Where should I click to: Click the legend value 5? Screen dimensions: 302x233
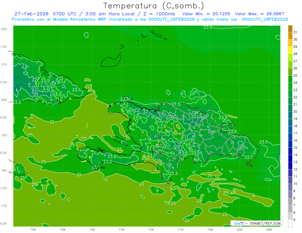[294, 220]
